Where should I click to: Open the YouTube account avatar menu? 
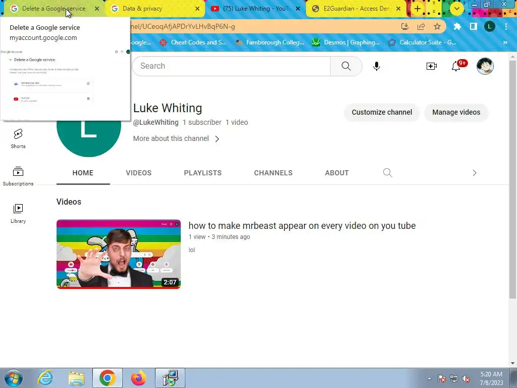pos(485,66)
